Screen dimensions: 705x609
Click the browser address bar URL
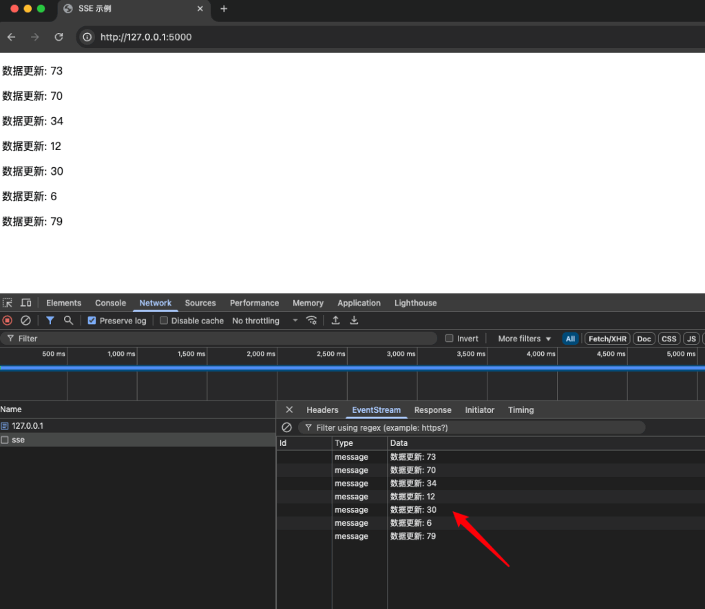click(x=146, y=37)
